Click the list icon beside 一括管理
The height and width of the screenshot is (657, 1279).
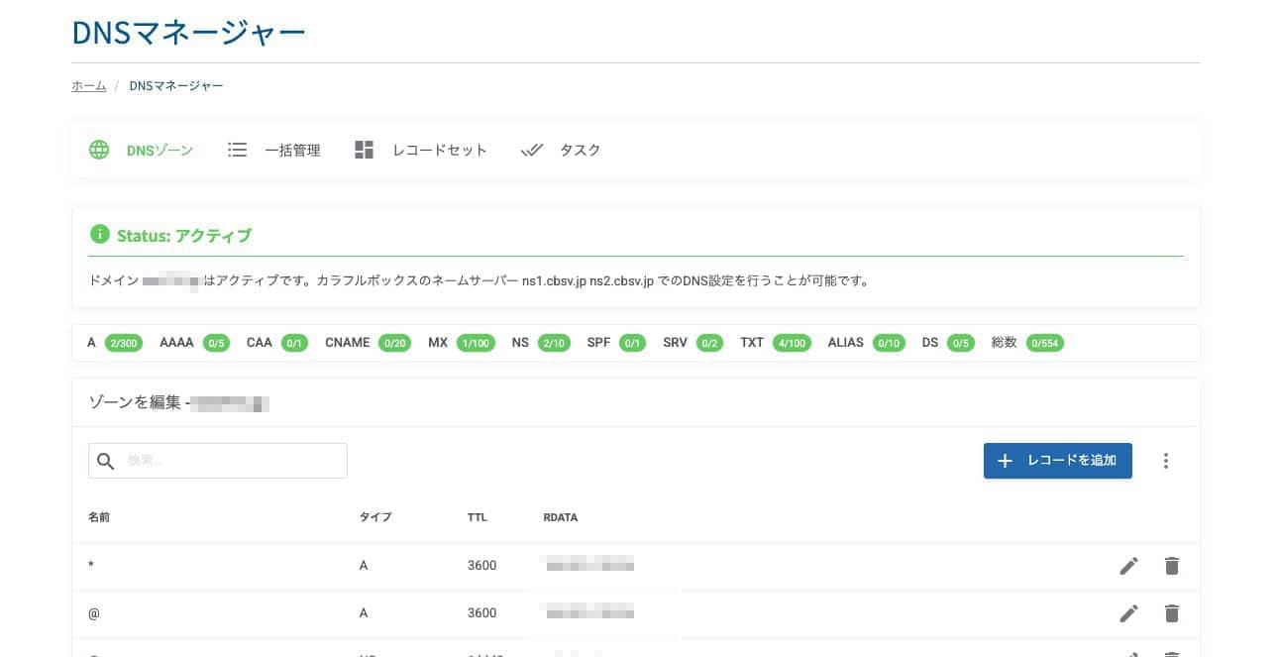click(x=237, y=151)
